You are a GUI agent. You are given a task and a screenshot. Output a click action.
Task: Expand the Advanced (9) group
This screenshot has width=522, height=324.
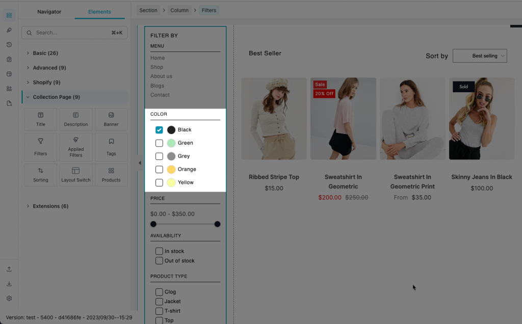(x=74, y=68)
